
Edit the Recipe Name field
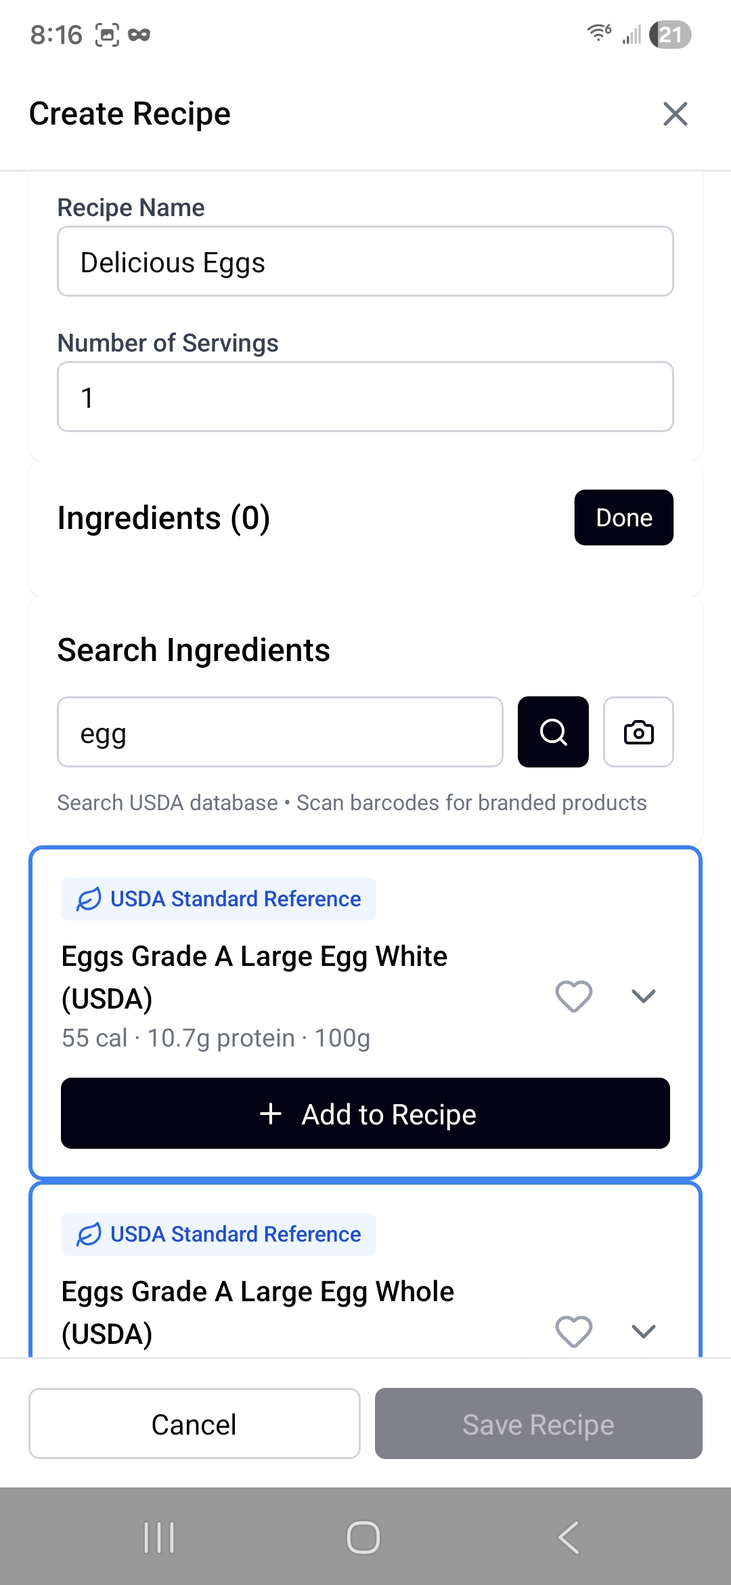click(365, 261)
